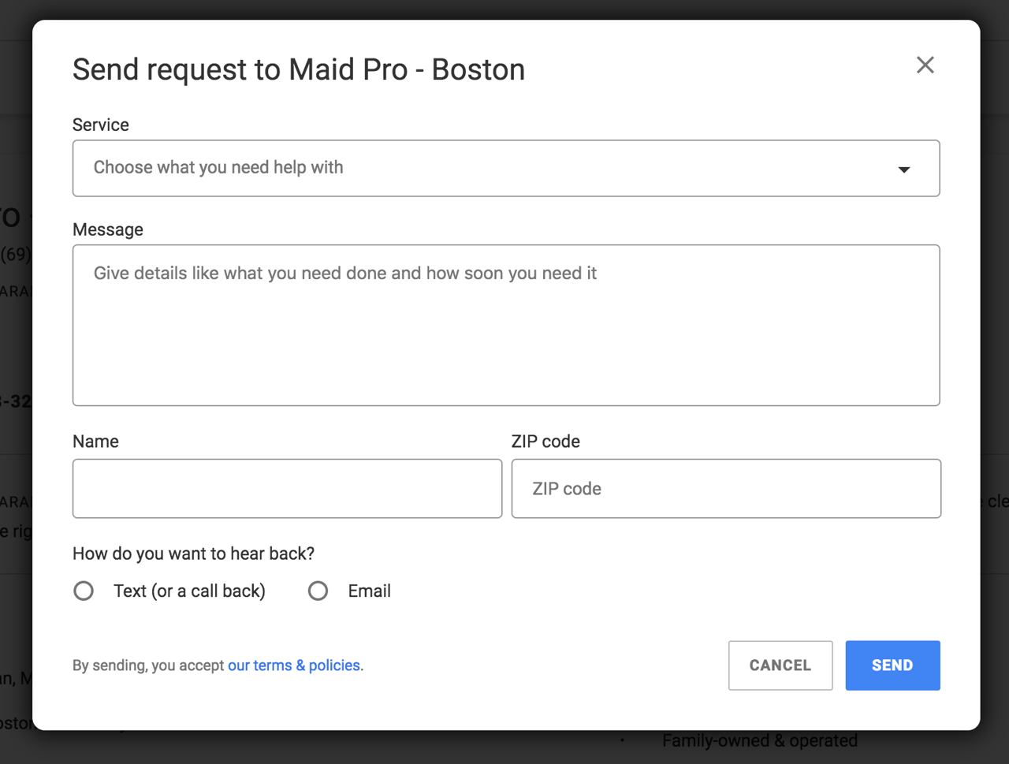Click into the Name field
Image resolution: width=1009 pixels, height=764 pixels.
click(x=287, y=489)
